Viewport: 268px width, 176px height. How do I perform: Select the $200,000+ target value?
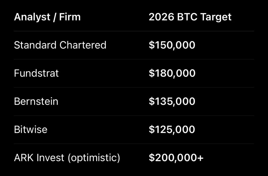pyautogui.click(x=176, y=158)
